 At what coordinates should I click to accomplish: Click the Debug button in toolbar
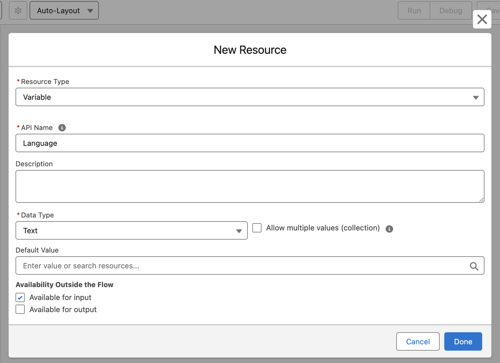pos(451,10)
